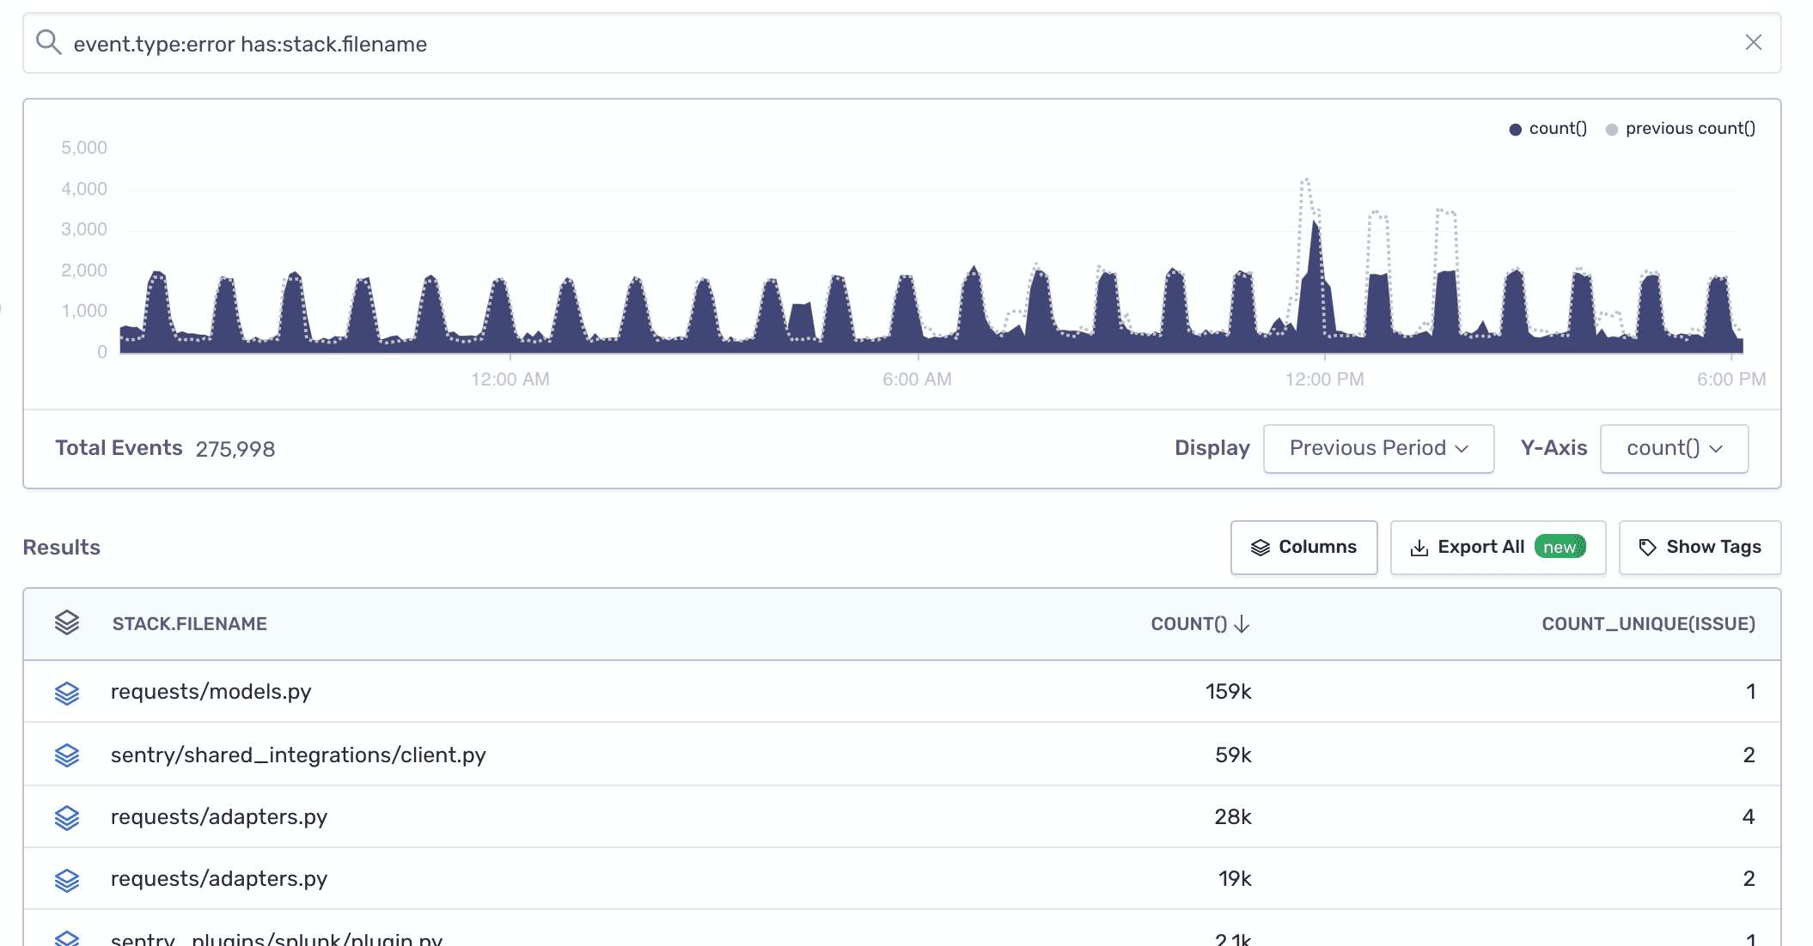The image size is (1813, 946).
Task: Click stacked layers icon in table header
Action: pos(67,623)
